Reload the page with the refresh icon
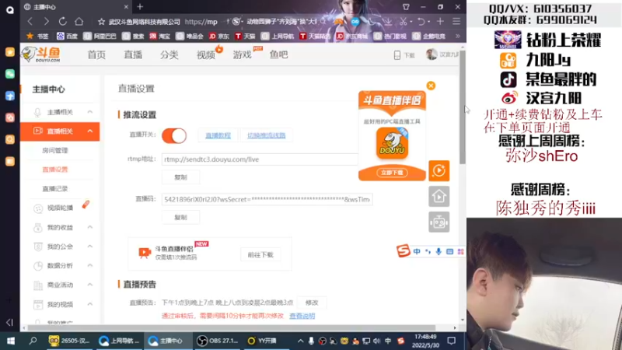This screenshot has width=622, height=350. [63, 22]
